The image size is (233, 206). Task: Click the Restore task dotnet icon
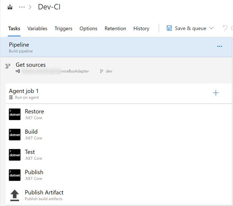[x=15, y=114]
